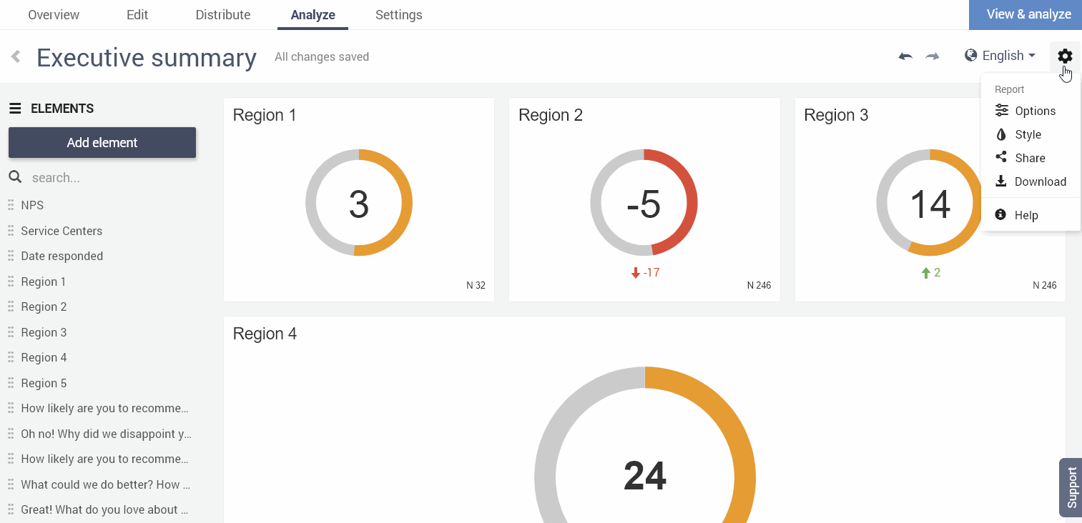The image size is (1082, 523).
Task: Click the Region 1 gauge showing 3
Action: coord(359,203)
